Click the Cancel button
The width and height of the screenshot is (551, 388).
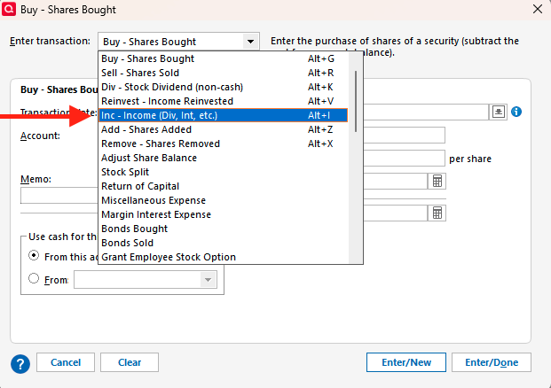coord(66,362)
